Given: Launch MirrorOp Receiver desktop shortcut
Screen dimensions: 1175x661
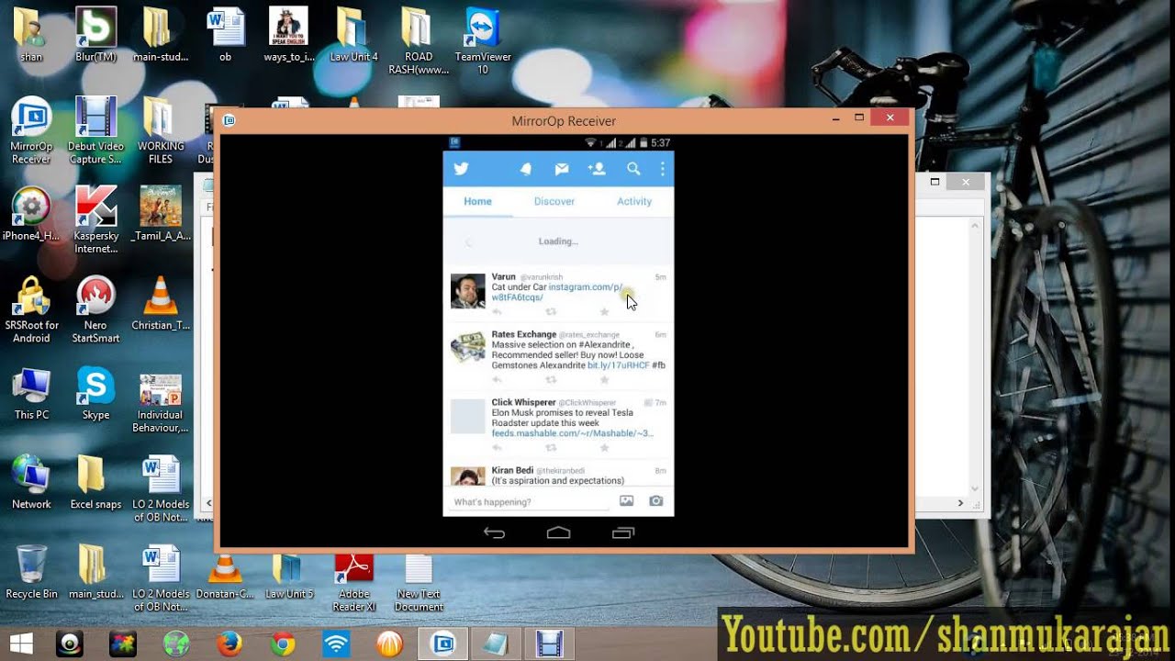Looking at the screenshot, I should pos(31,131).
